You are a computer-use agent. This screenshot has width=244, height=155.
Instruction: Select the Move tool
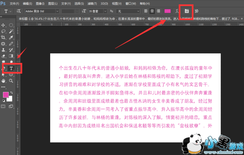pyautogui.click(x=4, y=25)
